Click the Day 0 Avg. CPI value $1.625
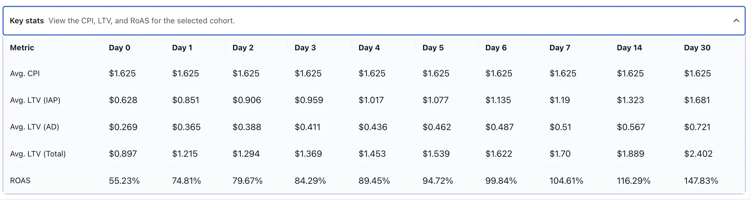The width and height of the screenshot is (751, 200). pos(123,73)
